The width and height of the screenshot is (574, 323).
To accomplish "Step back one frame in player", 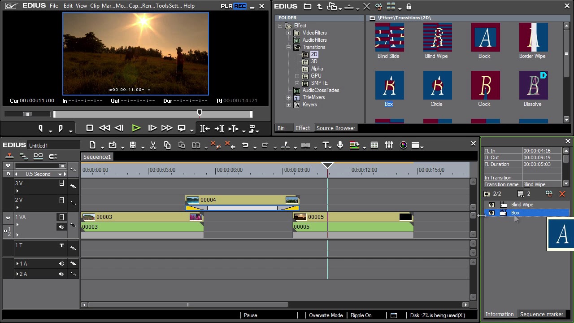I will point(119,128).
